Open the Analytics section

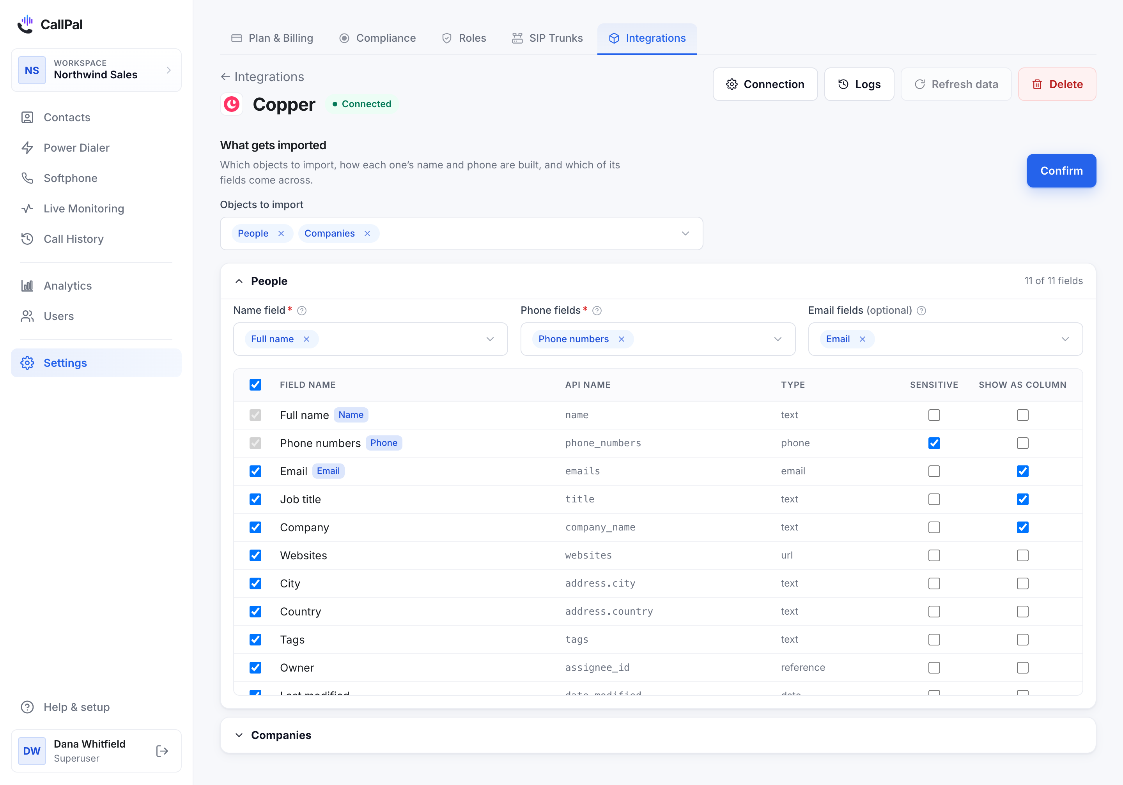[96, 285]
